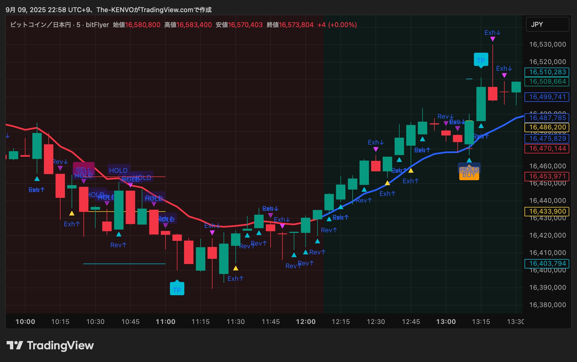Image resolution: width=577 pixels, height=362 pixels.
Task: Click the 12:00 time axis label
Action: [305, 322]
